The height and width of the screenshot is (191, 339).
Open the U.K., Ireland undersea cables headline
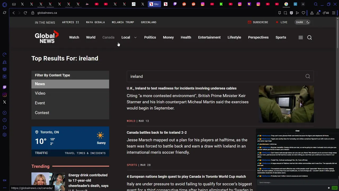pyautogui.click(x=182, y=88)
